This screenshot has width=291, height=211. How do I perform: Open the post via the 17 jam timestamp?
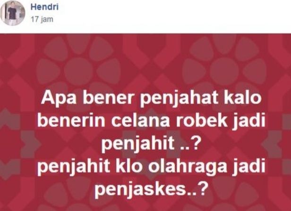click(42, 19)
